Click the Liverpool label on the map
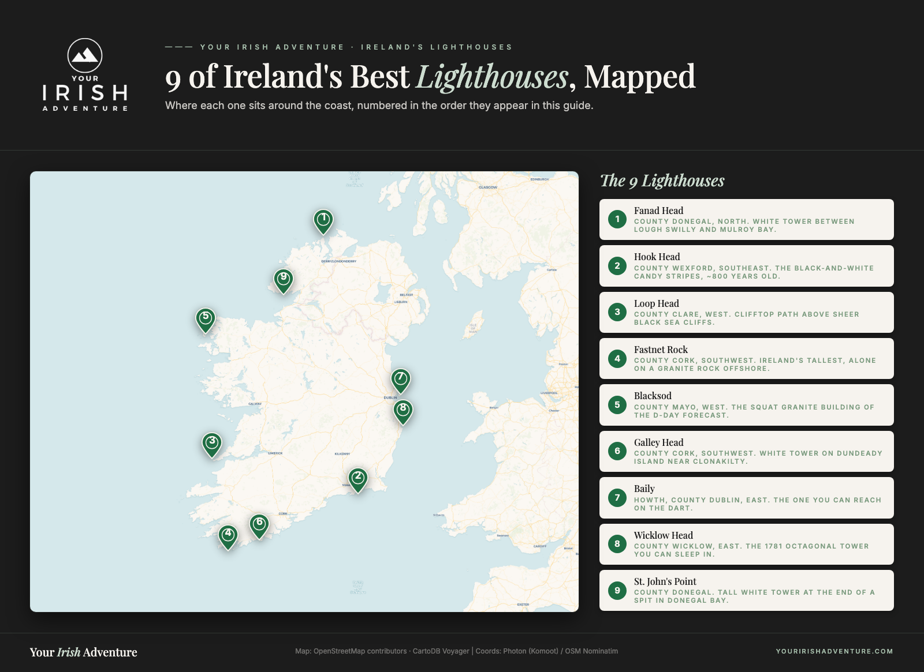Image resolution: width=924 pixels, height=672 pixels. click(549, 393)
